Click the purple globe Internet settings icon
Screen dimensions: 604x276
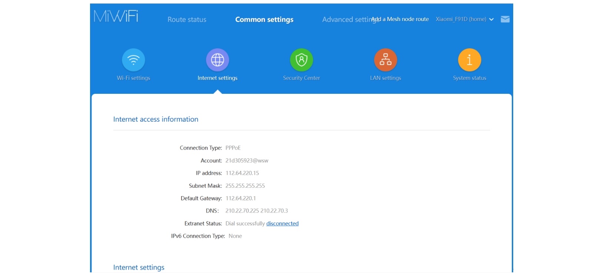pyautogui.click(x=218, y=60)
